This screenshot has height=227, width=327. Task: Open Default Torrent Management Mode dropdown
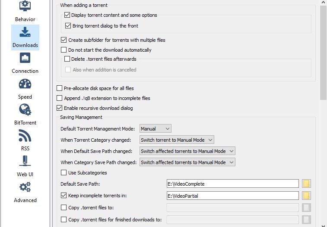(156, 129)
